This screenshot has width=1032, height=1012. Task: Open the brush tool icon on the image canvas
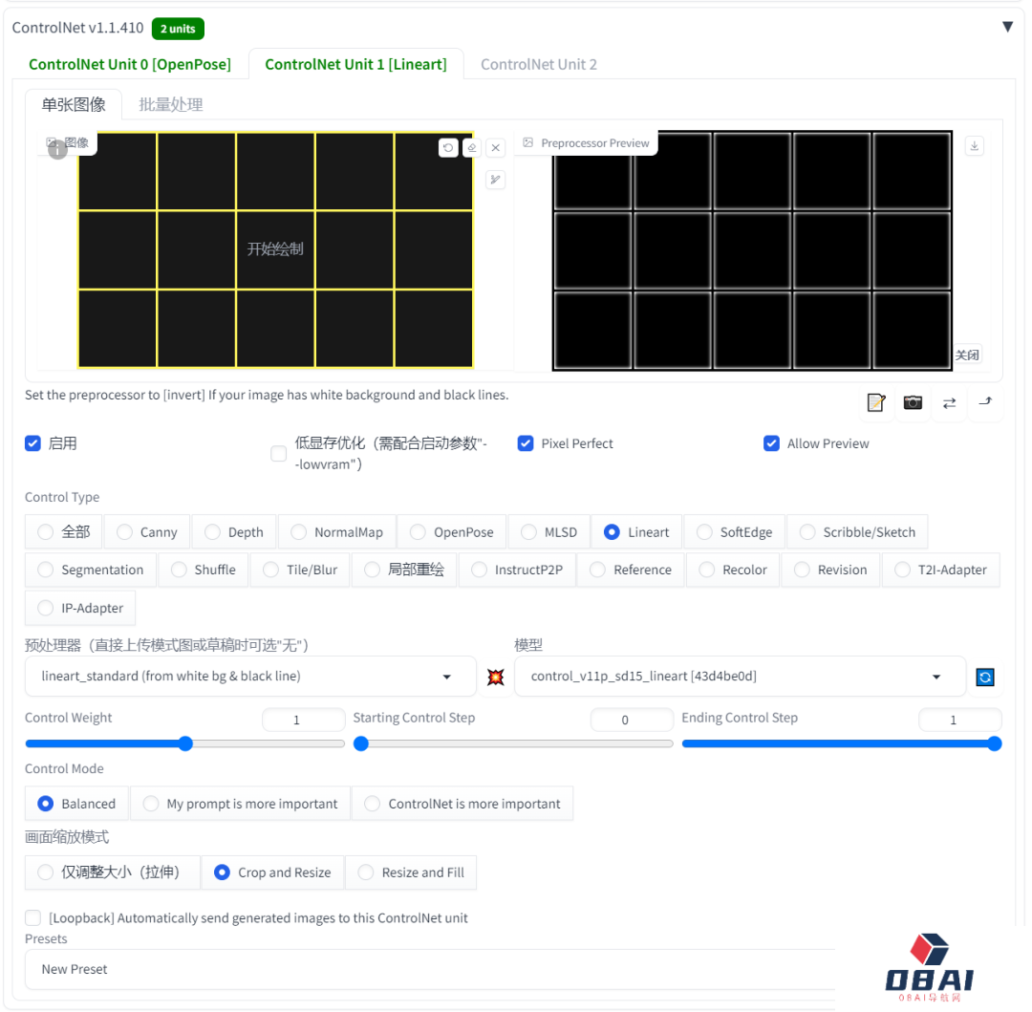(x=496, y=179)
